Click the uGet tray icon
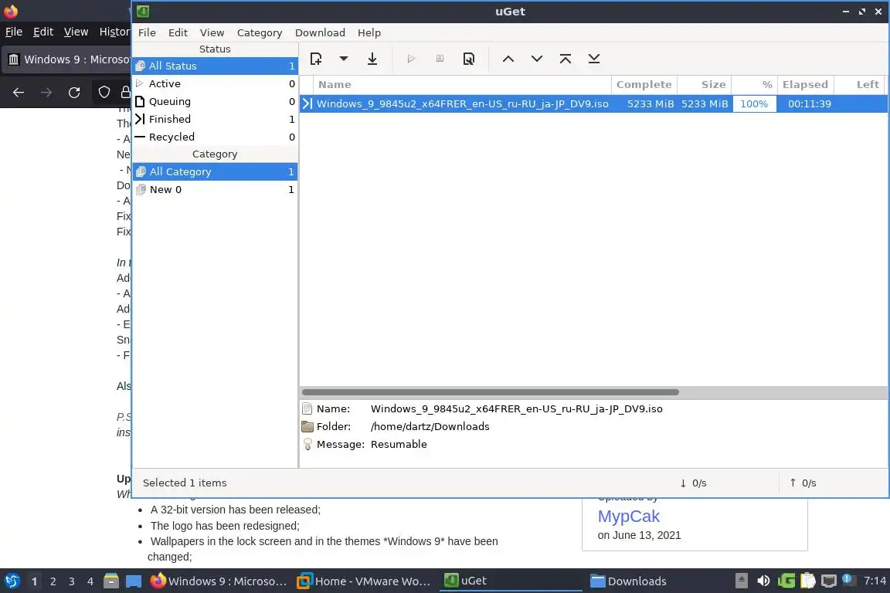 pos(786,581)
